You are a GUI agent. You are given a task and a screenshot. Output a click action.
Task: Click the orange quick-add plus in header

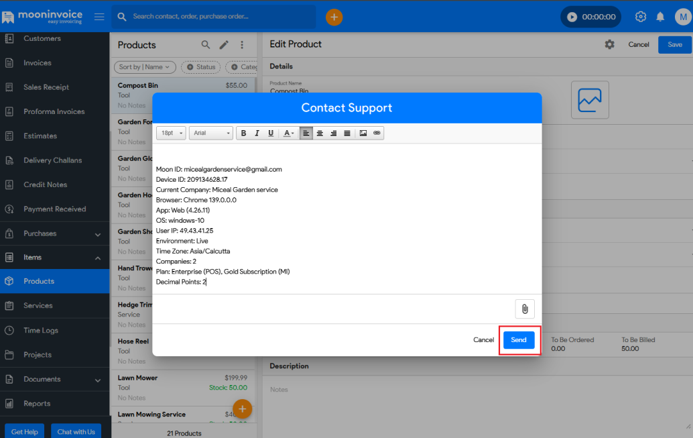pos(334,17)
